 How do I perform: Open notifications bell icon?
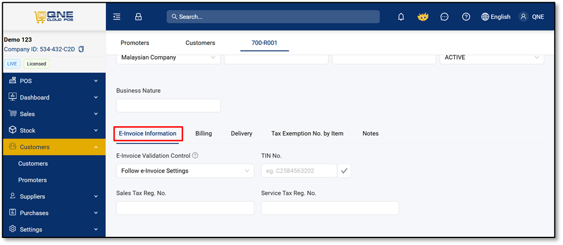point(401,17)
